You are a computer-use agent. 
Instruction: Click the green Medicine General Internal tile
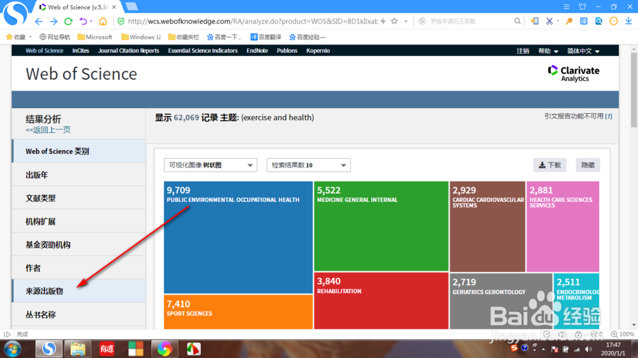[382, 226]
